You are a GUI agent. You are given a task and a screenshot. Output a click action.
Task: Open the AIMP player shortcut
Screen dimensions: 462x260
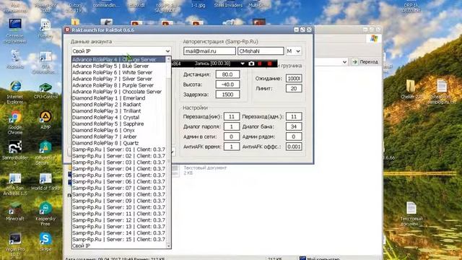[45, 121]
